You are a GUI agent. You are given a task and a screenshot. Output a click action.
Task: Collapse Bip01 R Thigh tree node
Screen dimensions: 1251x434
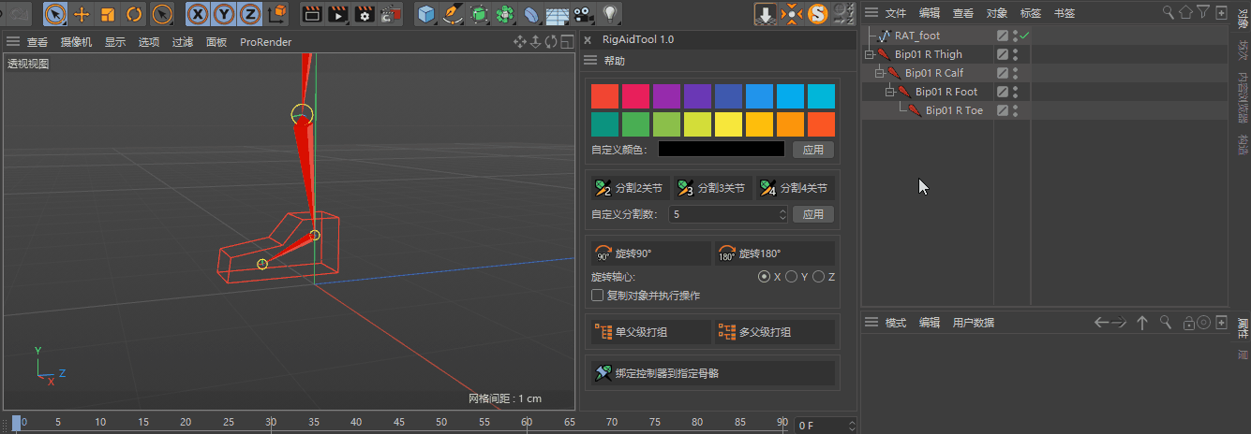[869, 54]
